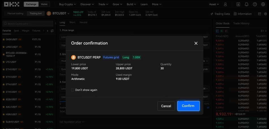
Task: Open the settings gear icon
Action: [266, 14]
